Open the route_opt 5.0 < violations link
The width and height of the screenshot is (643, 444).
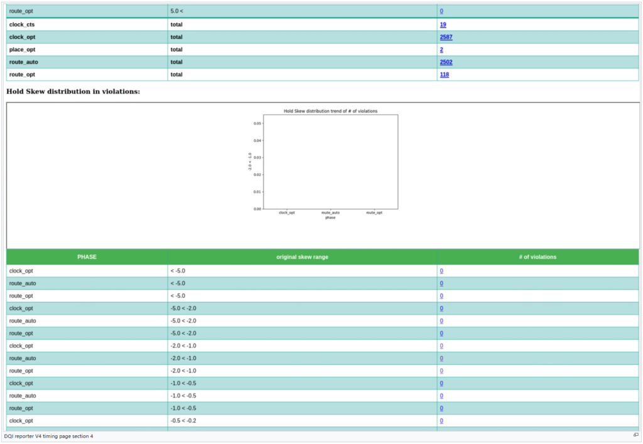[x=441, y=11]
